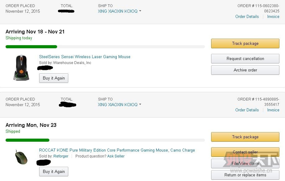Image resolution: width=285 pixels, height=181 pixels.
Task: Track package for the ROCCAT order
Action: click(245, 137)
